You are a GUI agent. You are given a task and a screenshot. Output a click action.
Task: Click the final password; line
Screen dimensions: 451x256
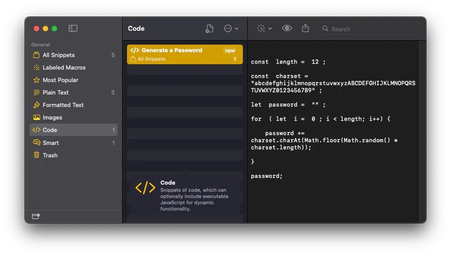point(266,176)
